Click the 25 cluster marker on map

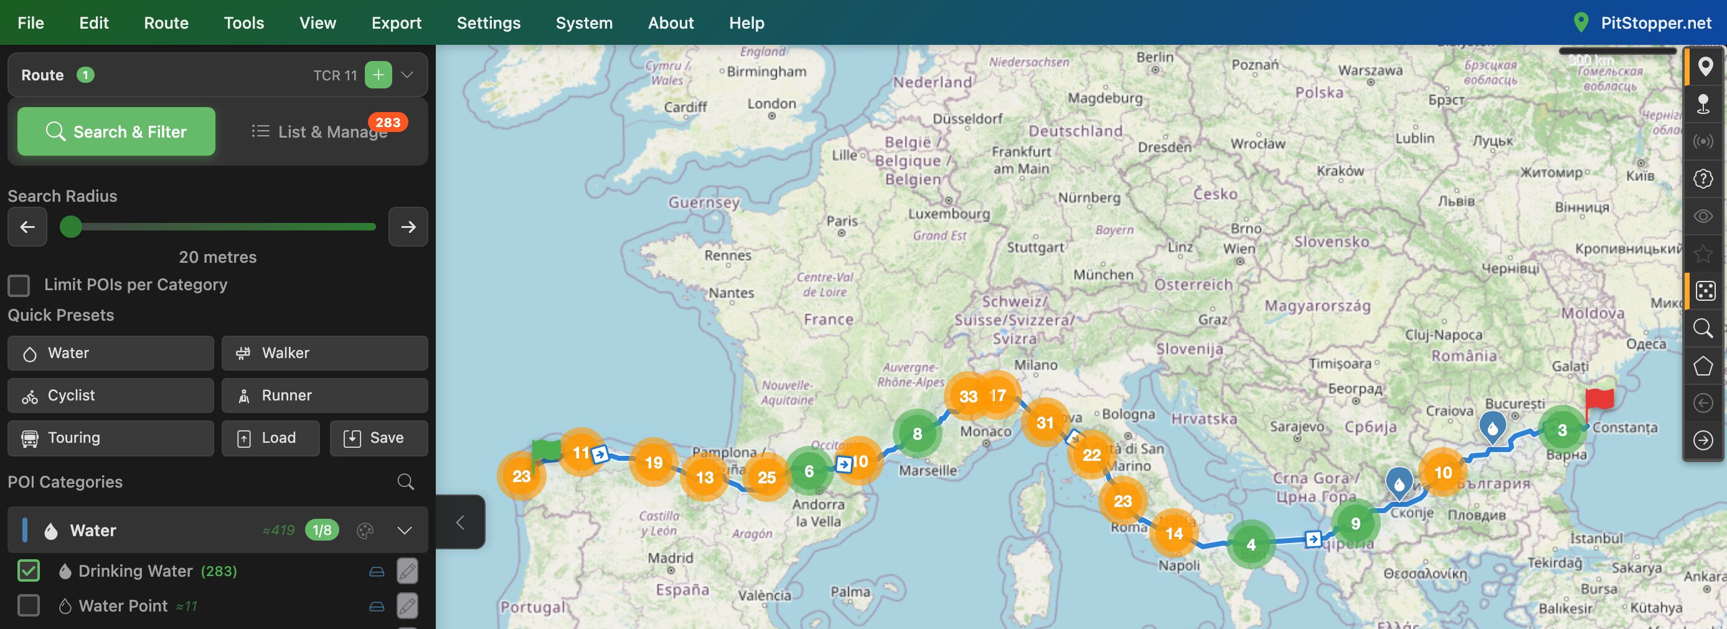click(x=766, y=478)
